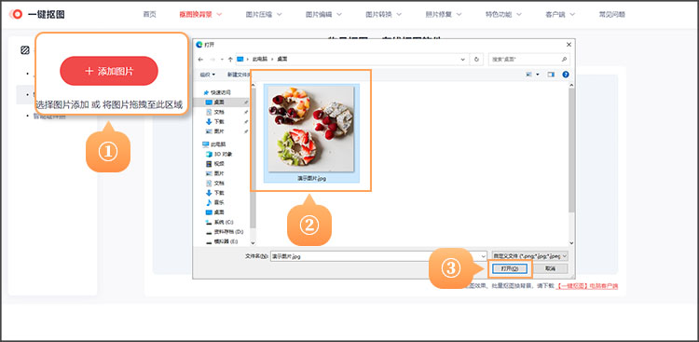
Task: Open the 常见问题 page
Action: coord(611,14)
